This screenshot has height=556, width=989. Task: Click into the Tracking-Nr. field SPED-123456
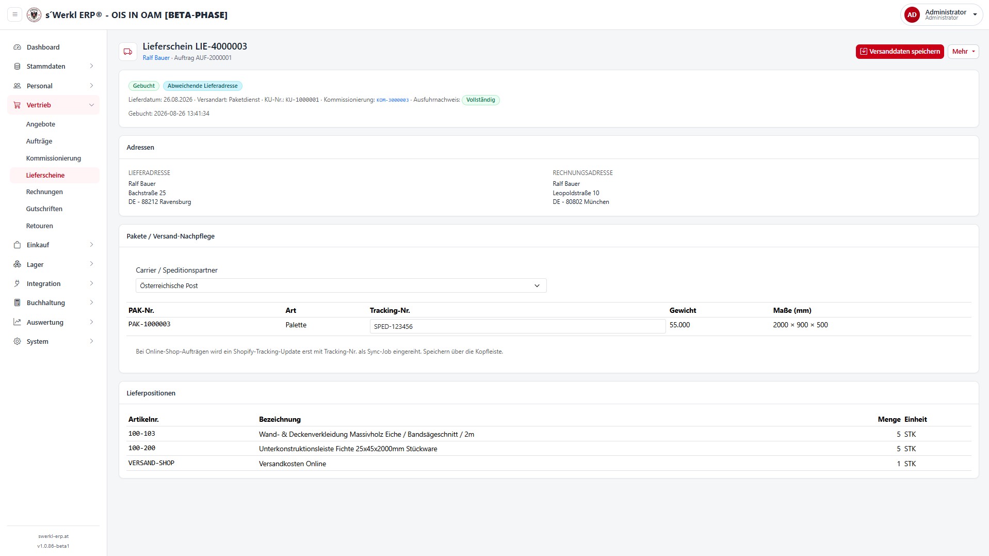pos(517,326)
